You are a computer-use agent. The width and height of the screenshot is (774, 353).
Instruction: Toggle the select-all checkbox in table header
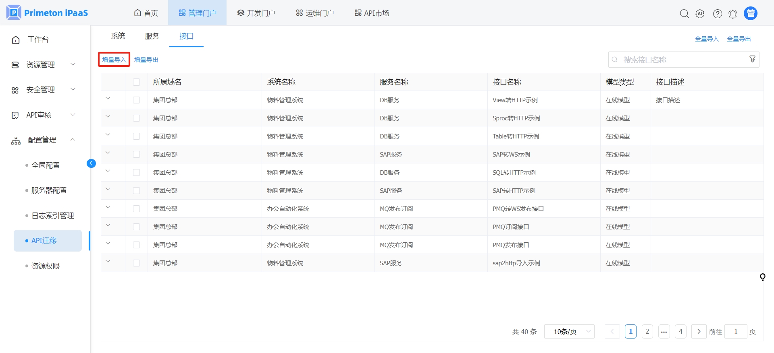[x=136, y=82]
